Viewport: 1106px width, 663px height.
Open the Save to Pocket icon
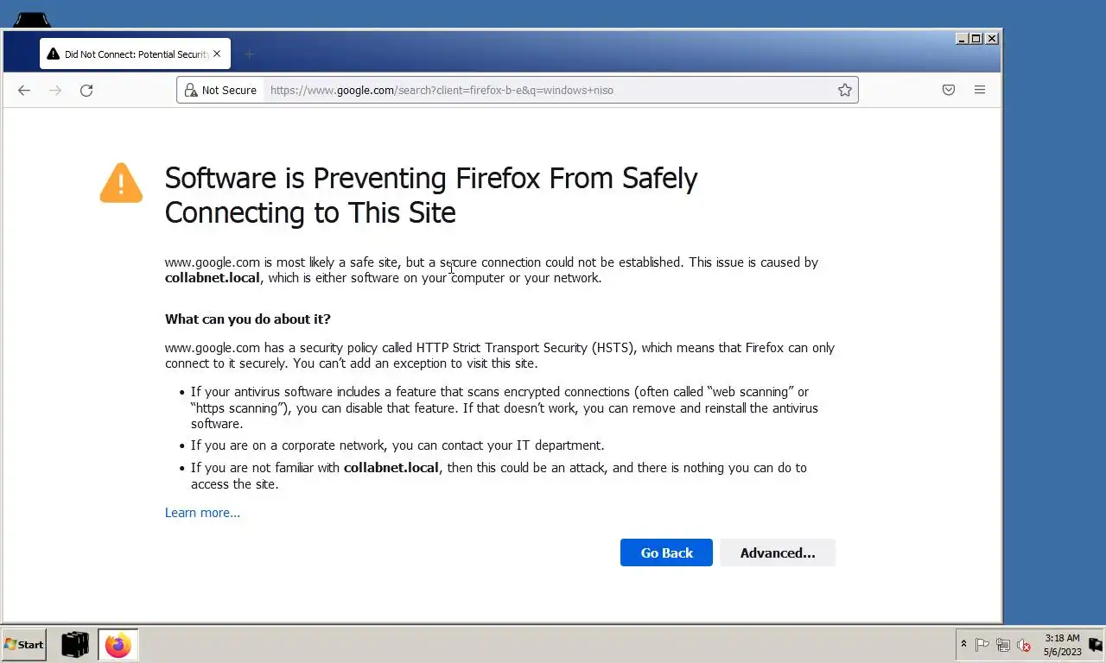pyautogui.click(x=949, y=90)
